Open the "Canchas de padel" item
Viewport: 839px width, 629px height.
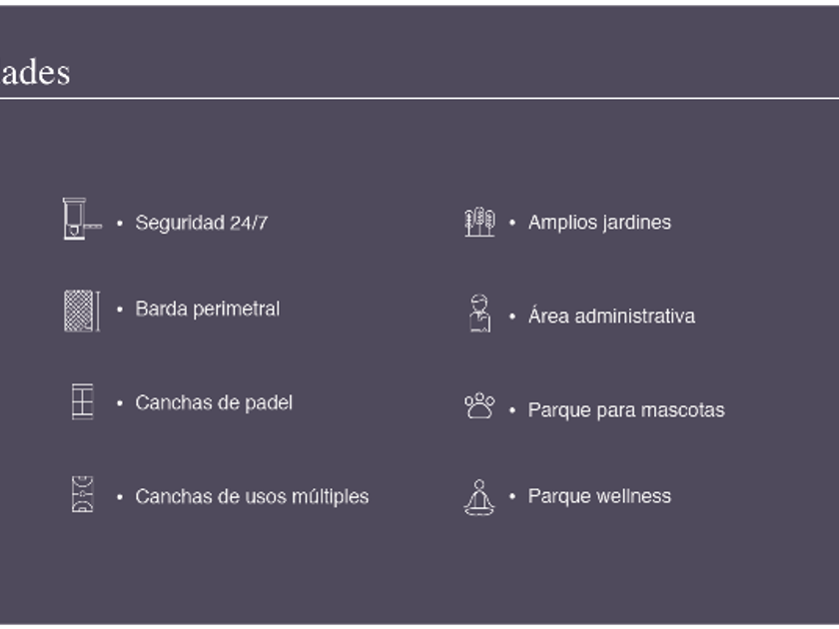click(214, 403)
